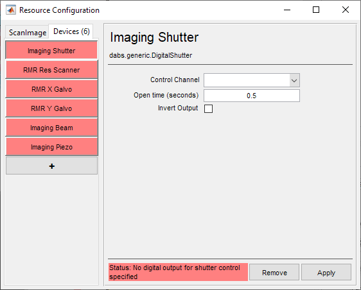Maximize the Resource Configuration window
Screen dimensions: 361x290
tap(316, 10)
